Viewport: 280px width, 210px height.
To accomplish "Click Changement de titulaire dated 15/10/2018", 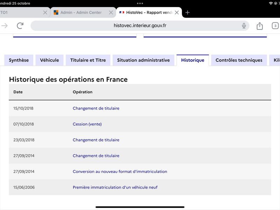I will click(x=96, y=108).
